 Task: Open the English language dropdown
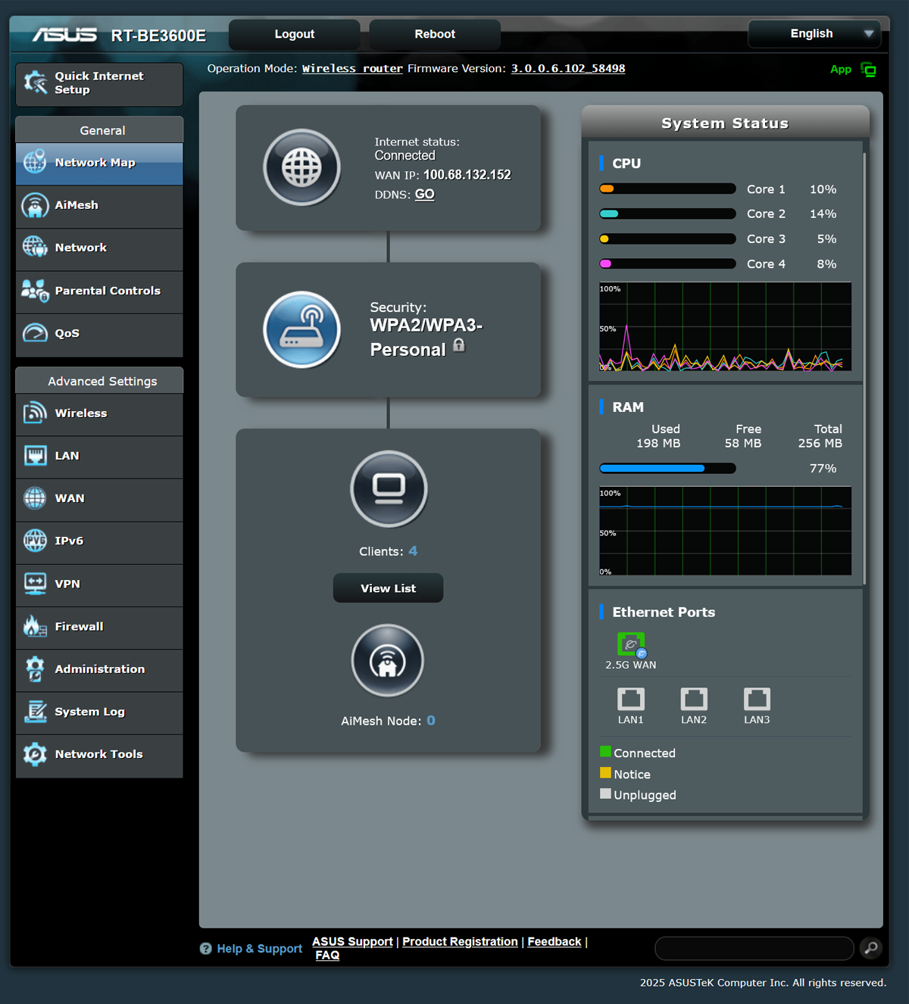pos(814,34)
